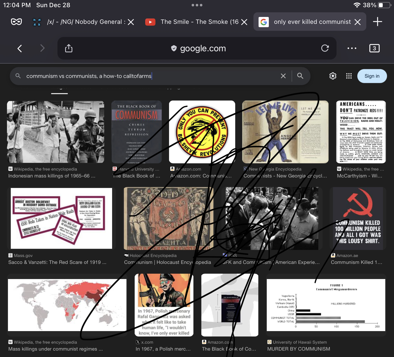This screenshot has width=394, height=357.
Task: Focus the google.com address bar
Action: click(x=197, y=48)
